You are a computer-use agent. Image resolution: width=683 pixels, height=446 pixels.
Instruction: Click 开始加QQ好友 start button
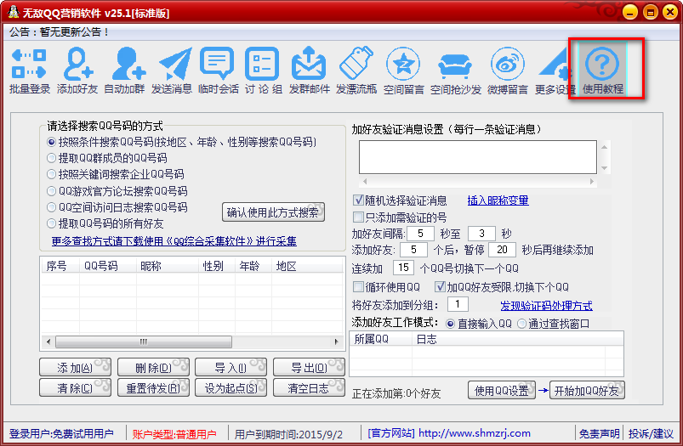point(587,390)
